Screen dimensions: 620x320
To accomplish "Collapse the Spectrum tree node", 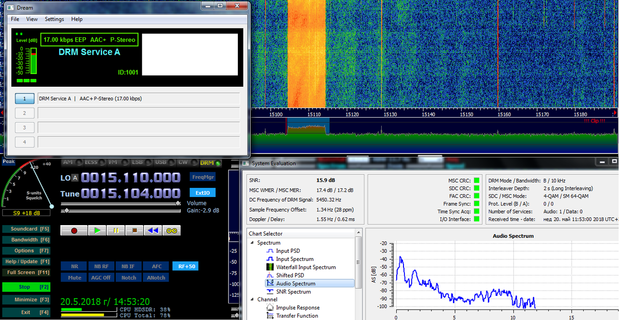I will (x=252, y=243).
